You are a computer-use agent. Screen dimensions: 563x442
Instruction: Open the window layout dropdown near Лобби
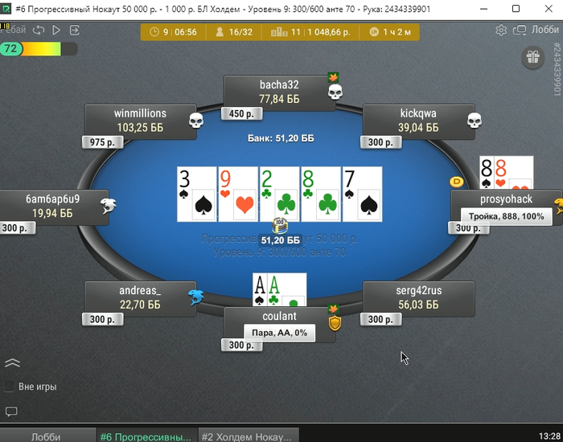[x=520, y=31]
